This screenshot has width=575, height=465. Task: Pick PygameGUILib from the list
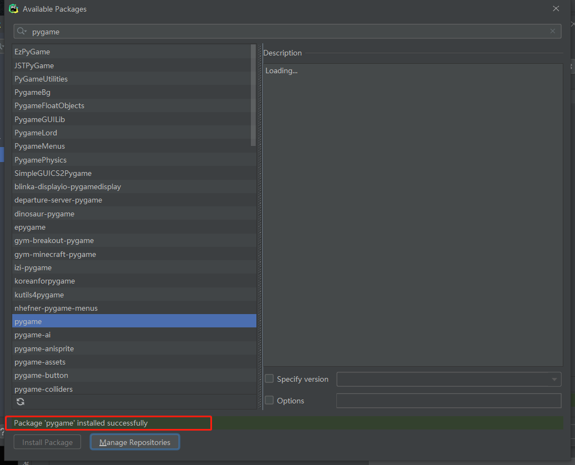pyautogui.click(x=134, y=119)
